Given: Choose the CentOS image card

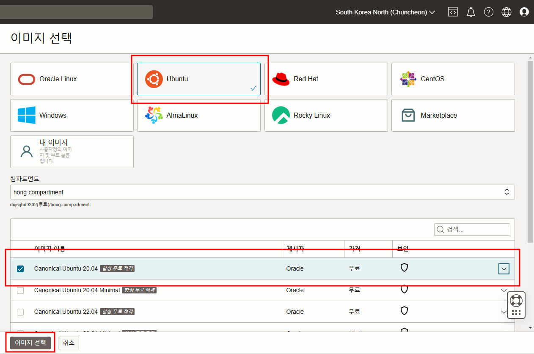Looking at the screenshot, I should [453, 79].
